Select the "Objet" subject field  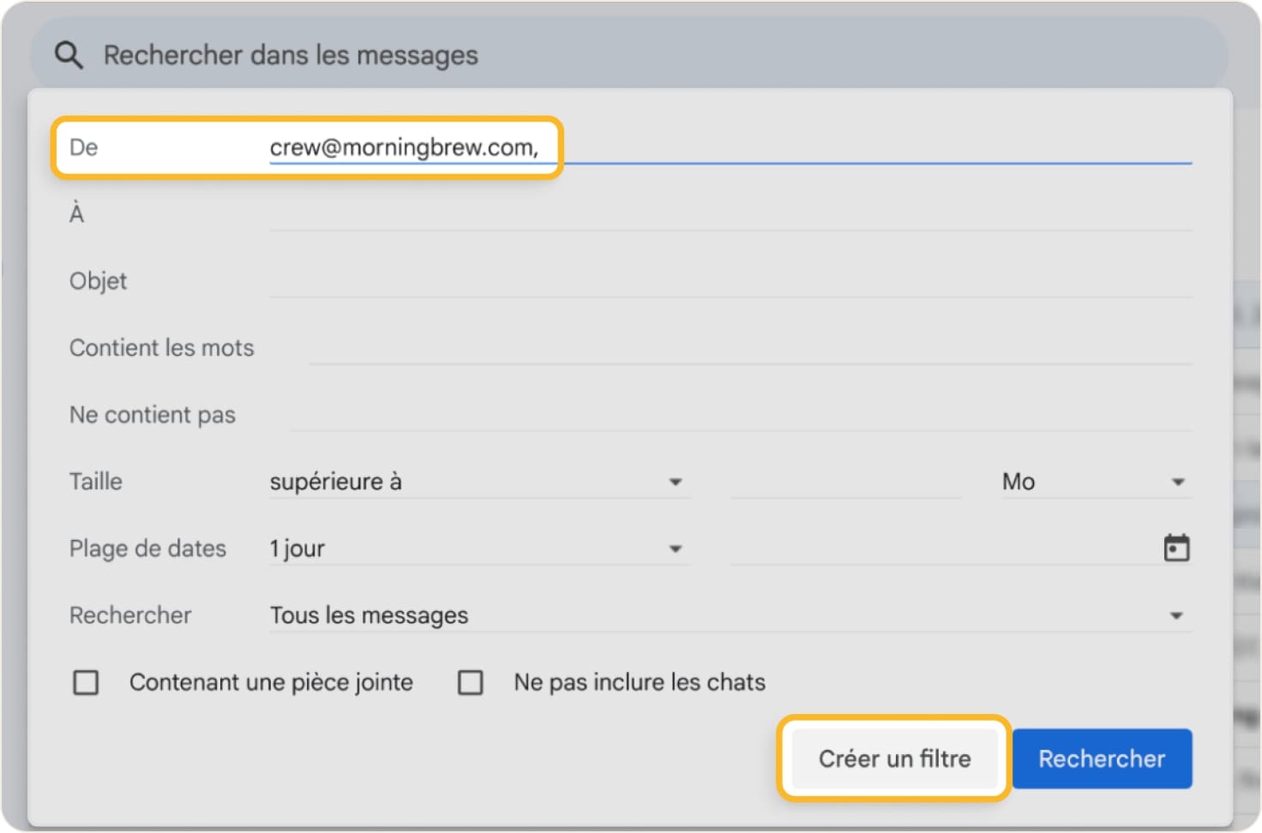[x=729, y=280]
